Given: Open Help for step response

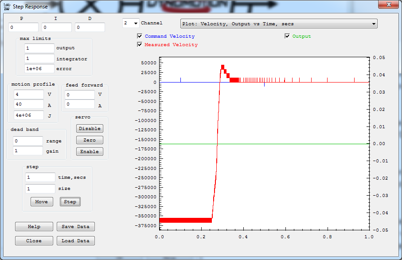Looking at the screenshot, I should pos(34,227).
